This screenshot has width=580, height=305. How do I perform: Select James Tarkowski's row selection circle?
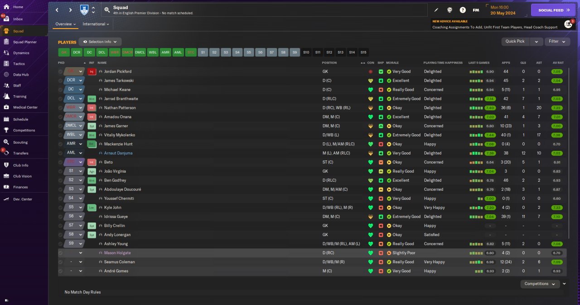coord(61,81)
